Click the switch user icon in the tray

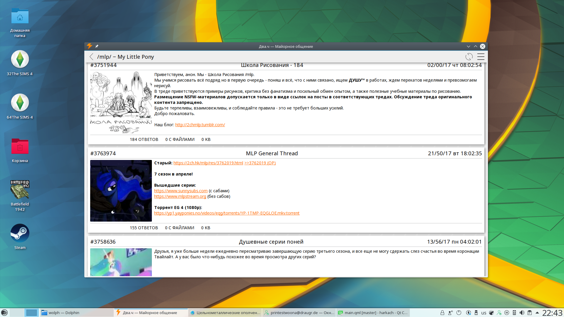pyautogui.click(x=450, y=313)
